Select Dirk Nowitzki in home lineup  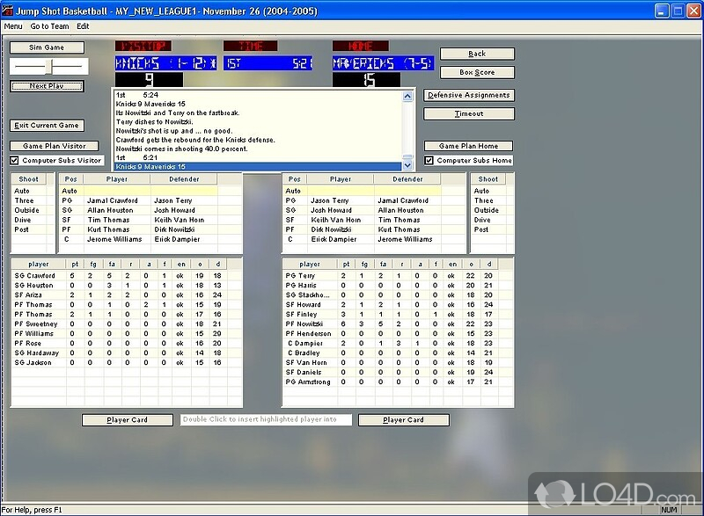(331, 229)
